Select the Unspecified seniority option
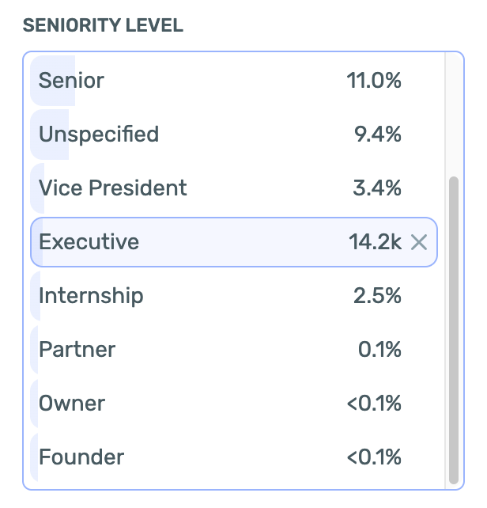This screenshot has width=487, height=508. coord(99,135)
